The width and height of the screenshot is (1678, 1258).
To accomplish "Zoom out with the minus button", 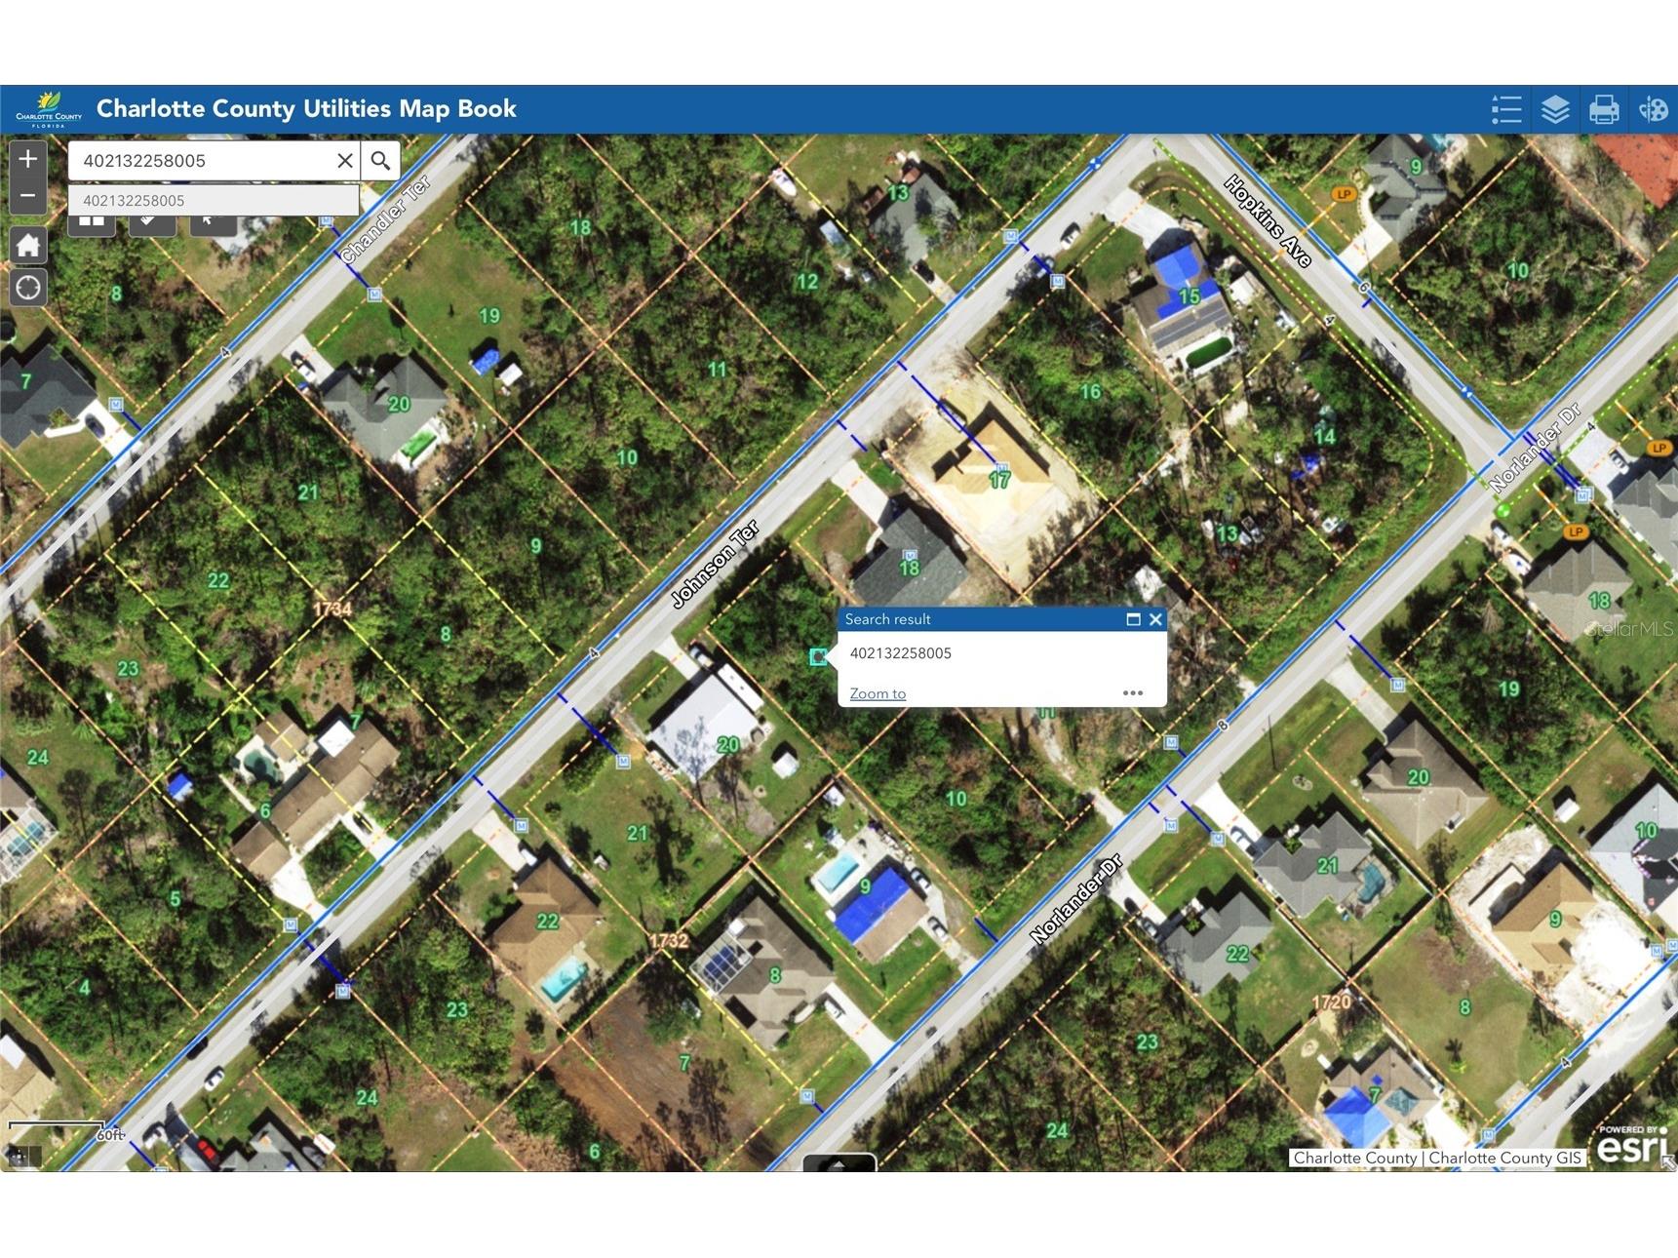I will 28,196.
